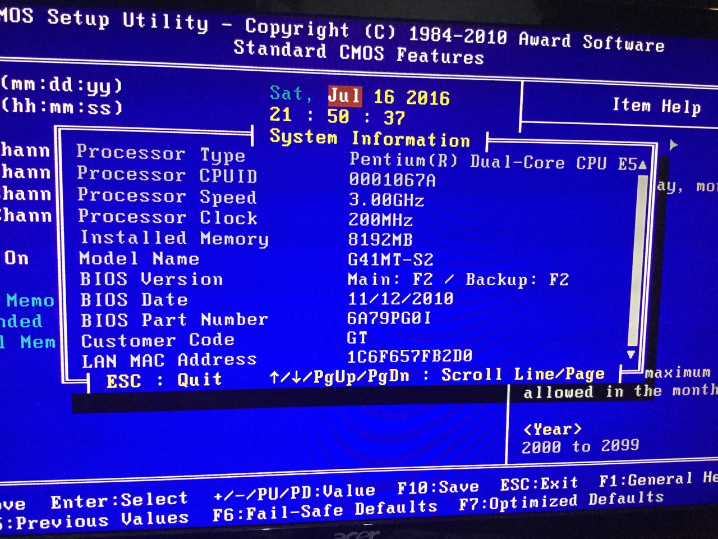The image size is (718, 539).
Task: Click ESC:Exit in the footer
Action: 538,483
